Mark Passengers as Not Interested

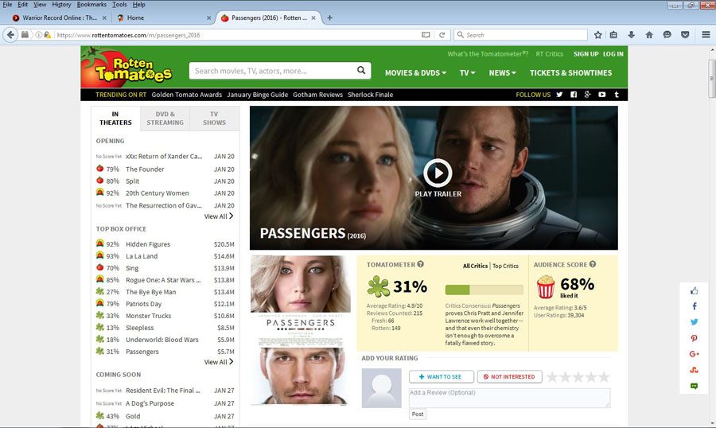click(510, 376)
